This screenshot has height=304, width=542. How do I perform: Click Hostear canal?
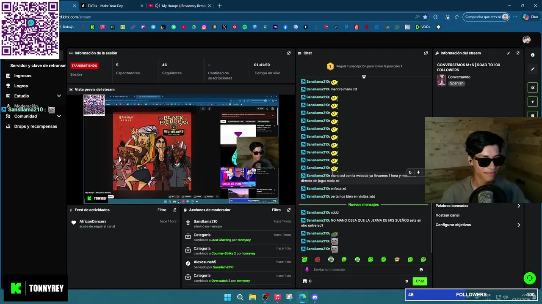click(x=448, y=215)
